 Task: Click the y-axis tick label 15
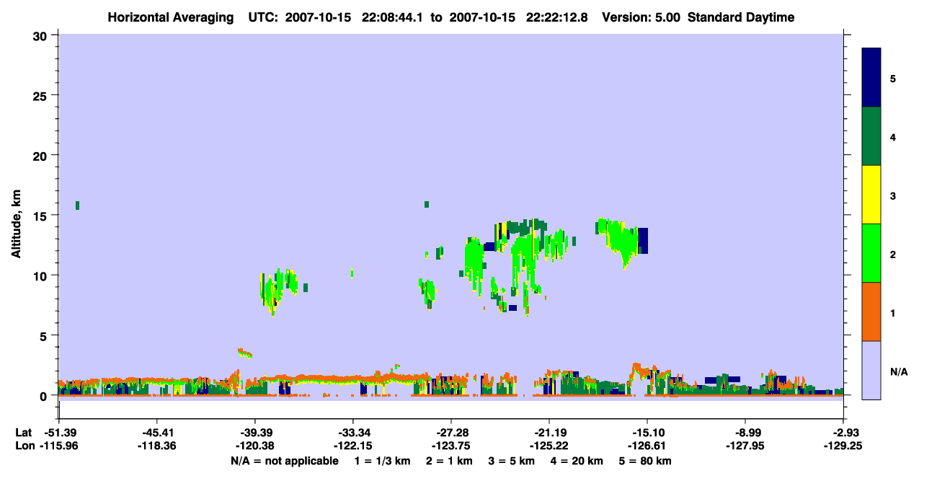click(x=42, y=216)
